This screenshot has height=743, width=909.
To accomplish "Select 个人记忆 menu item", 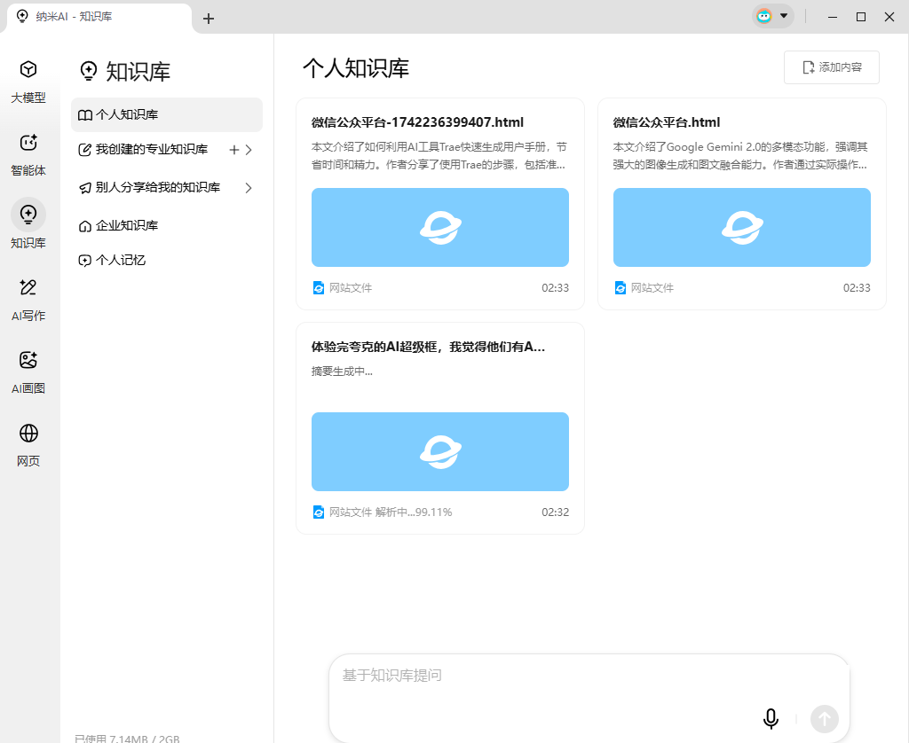I will [x=166, y=261].
